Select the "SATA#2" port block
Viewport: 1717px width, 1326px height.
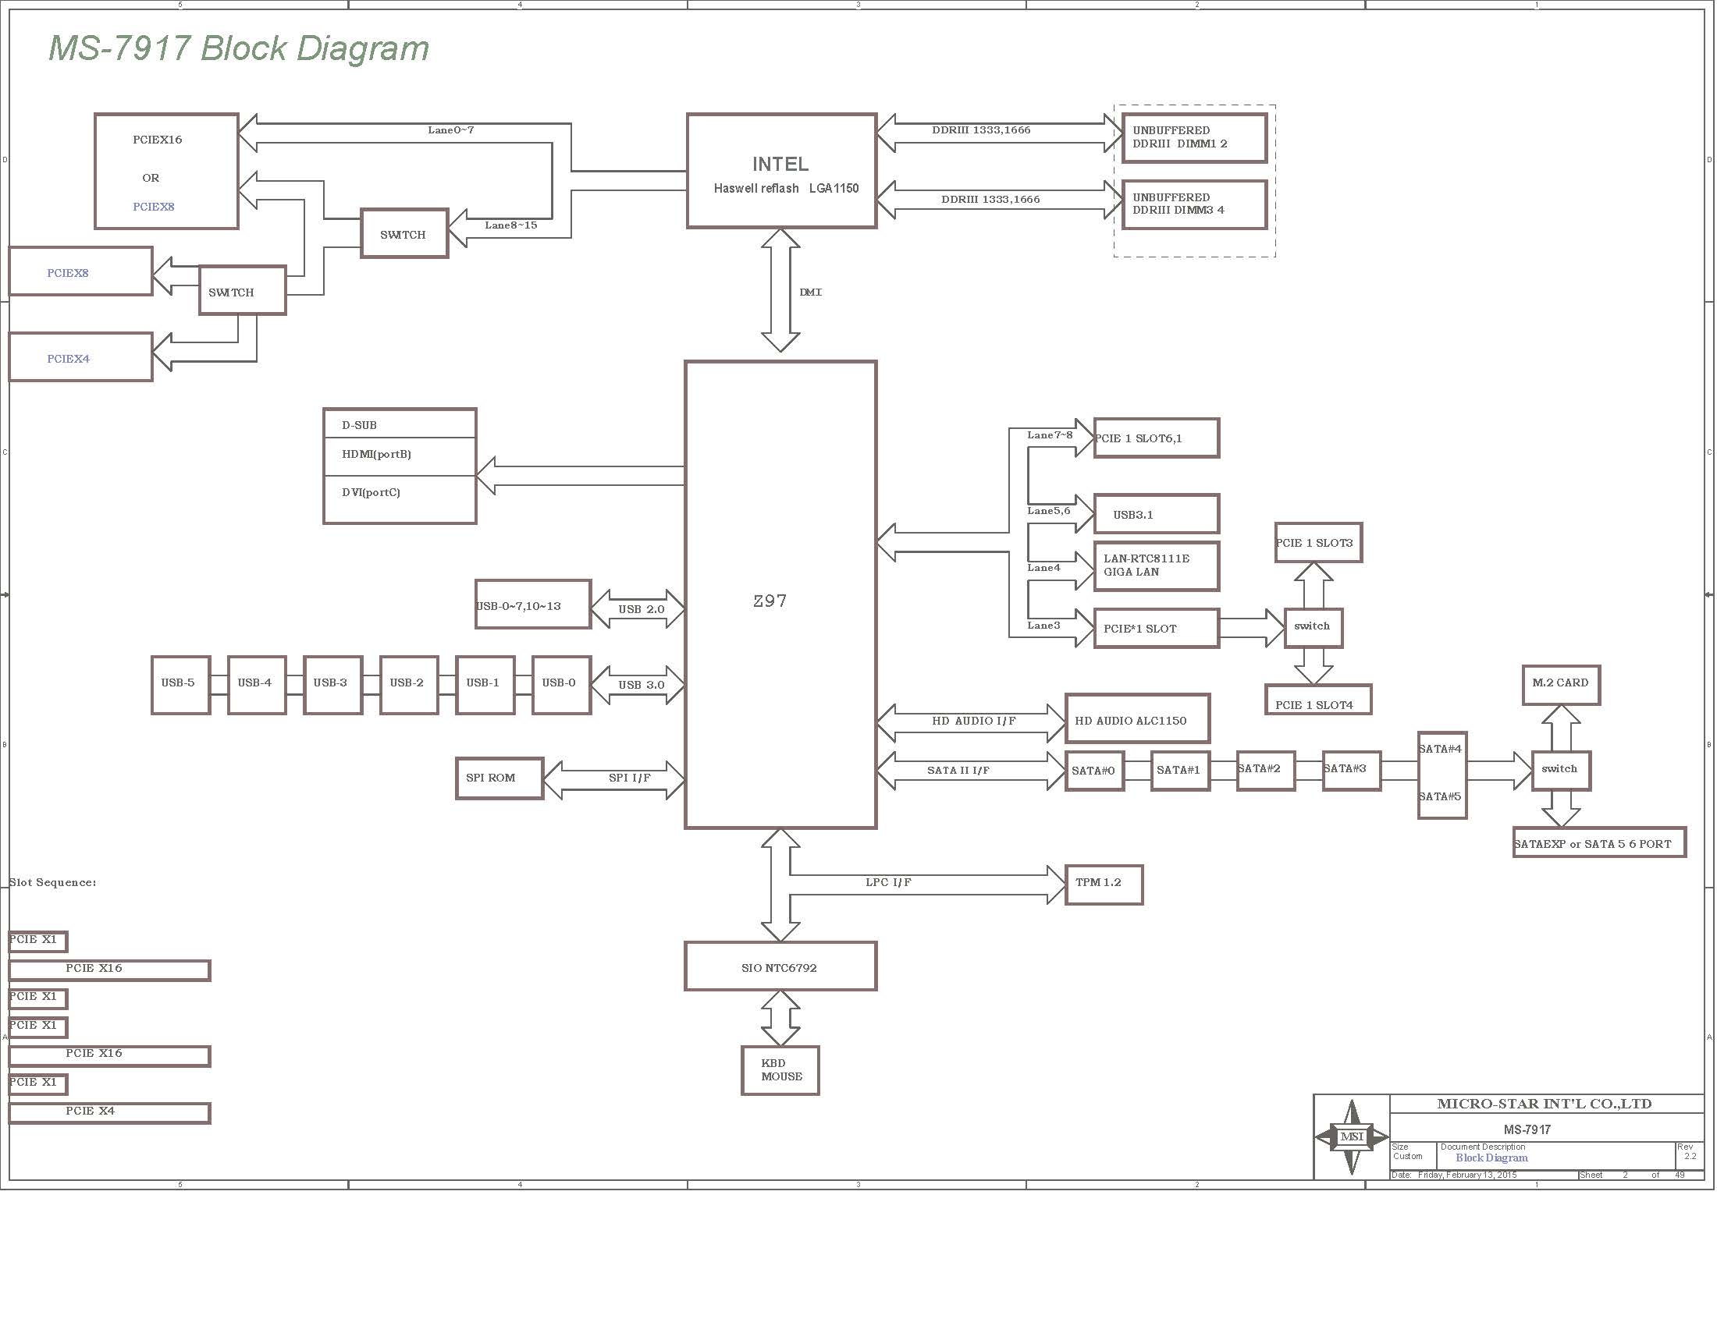[x=1266, y=771]
